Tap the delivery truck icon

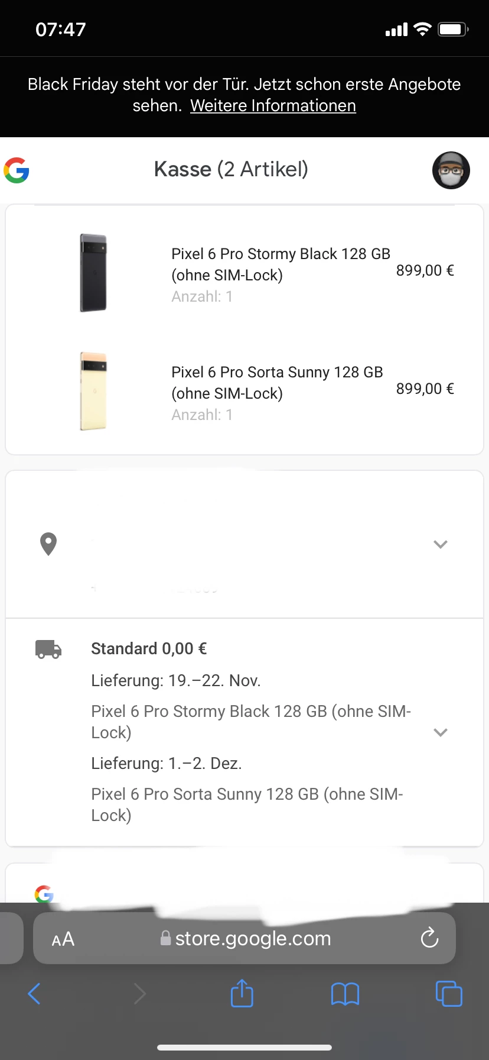pos(48,649)
